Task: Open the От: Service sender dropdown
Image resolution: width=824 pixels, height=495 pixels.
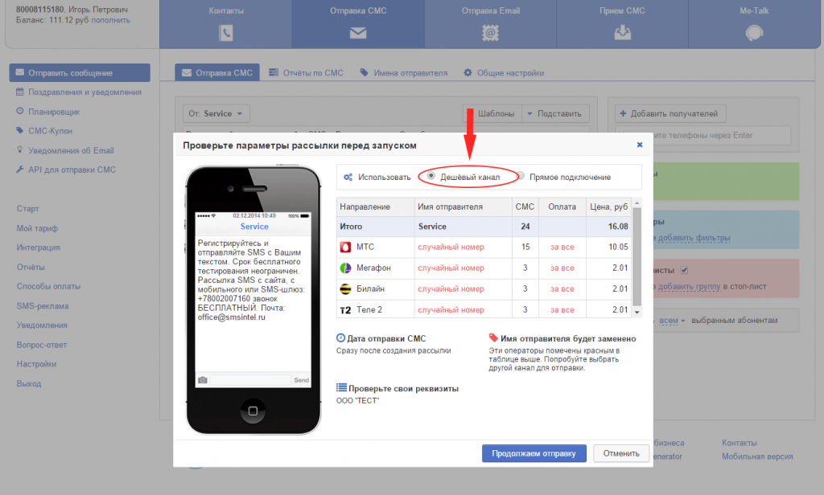Action: pos(216,114)
